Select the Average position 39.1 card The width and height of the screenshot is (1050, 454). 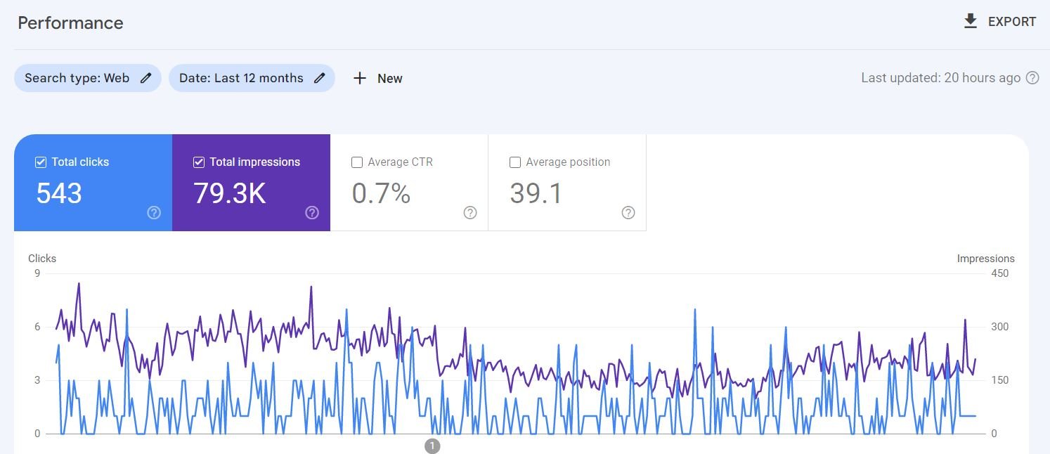(x=567, y=183)
